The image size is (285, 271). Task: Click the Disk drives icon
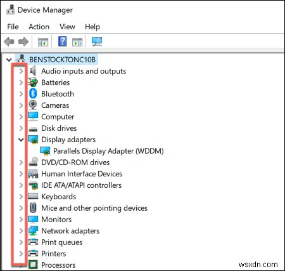click(x=33, y=129)
